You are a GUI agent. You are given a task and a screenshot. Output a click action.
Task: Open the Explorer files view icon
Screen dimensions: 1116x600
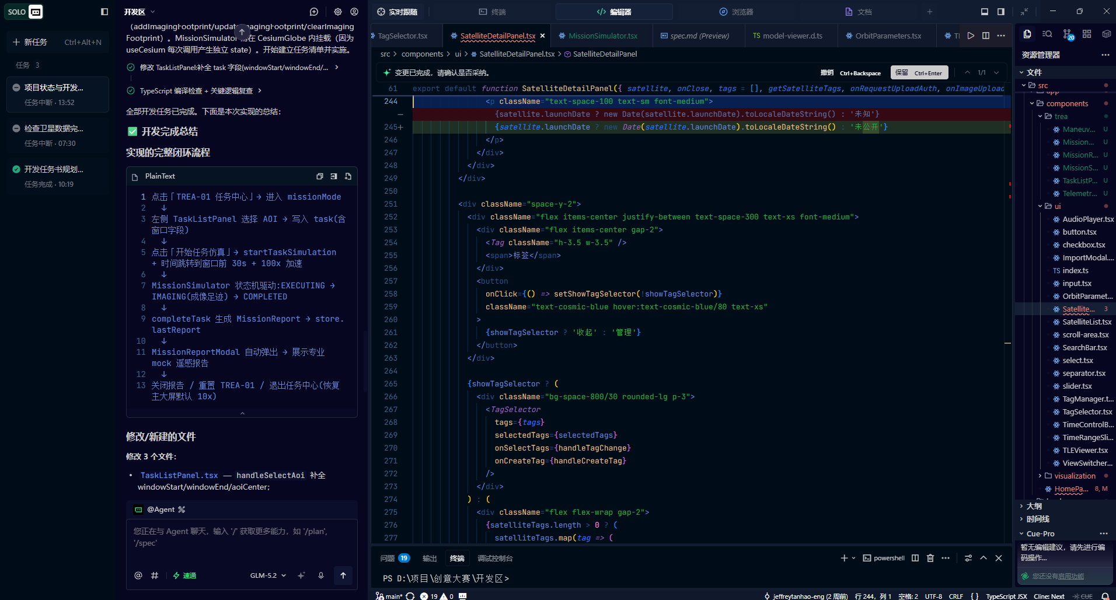pos(1027,34)
